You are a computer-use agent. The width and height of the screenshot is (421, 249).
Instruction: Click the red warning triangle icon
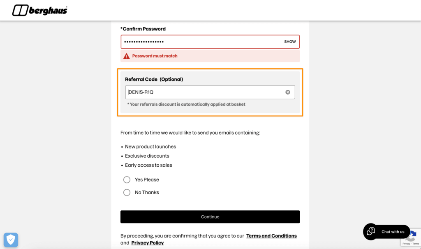point(127,56)
